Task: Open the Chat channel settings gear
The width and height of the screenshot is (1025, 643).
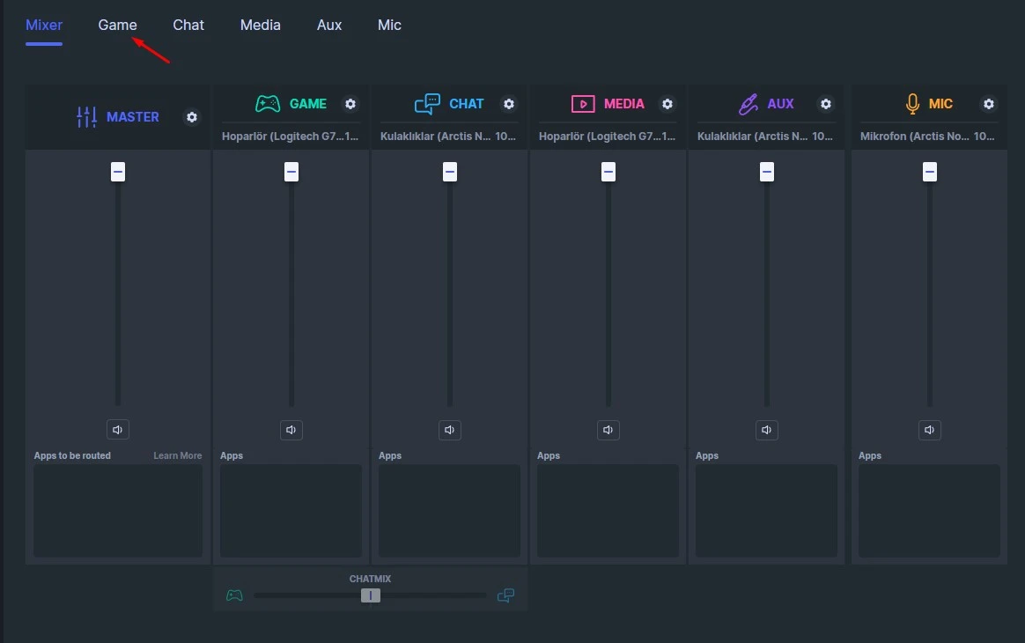Action: 509,104
